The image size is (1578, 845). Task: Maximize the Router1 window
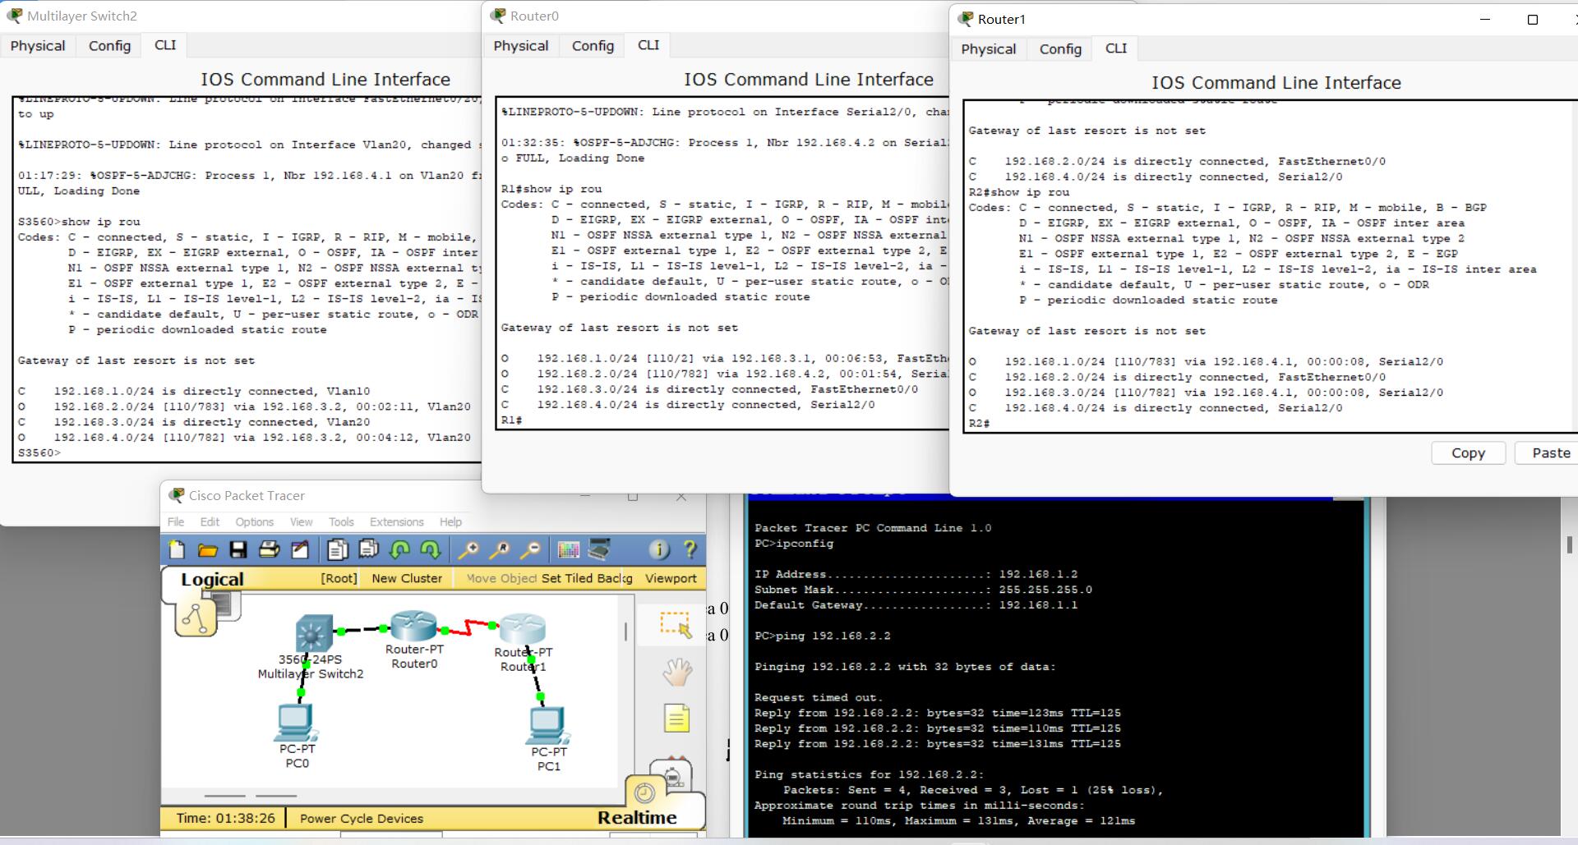click(1532, 20)
